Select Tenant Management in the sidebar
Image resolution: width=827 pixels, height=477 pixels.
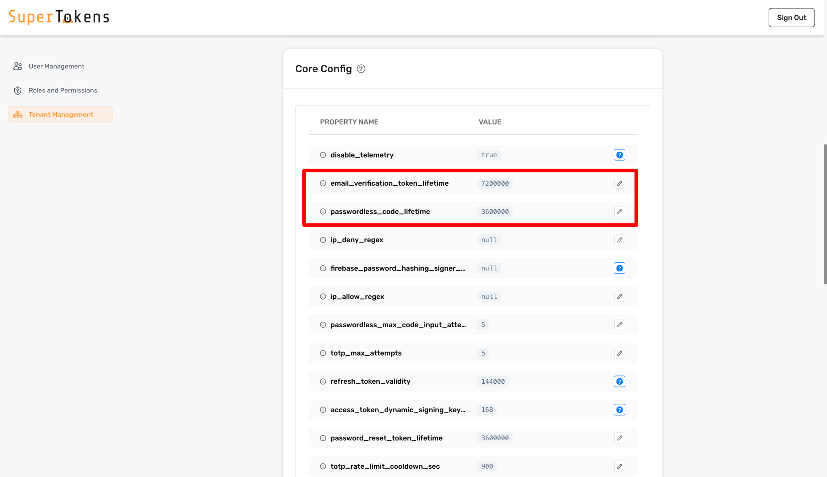(x=61, y=114)
